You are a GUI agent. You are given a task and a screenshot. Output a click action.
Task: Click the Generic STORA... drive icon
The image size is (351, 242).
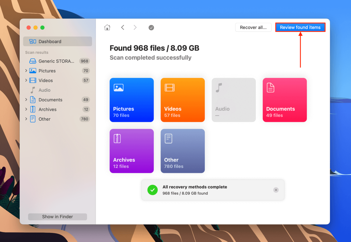pyautogui.click(x=33, y=61)
